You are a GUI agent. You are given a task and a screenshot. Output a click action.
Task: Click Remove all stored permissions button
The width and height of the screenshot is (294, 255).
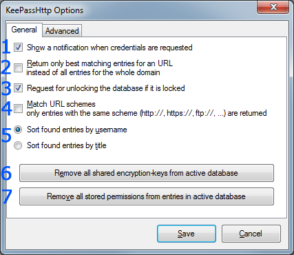click(147, 196)
